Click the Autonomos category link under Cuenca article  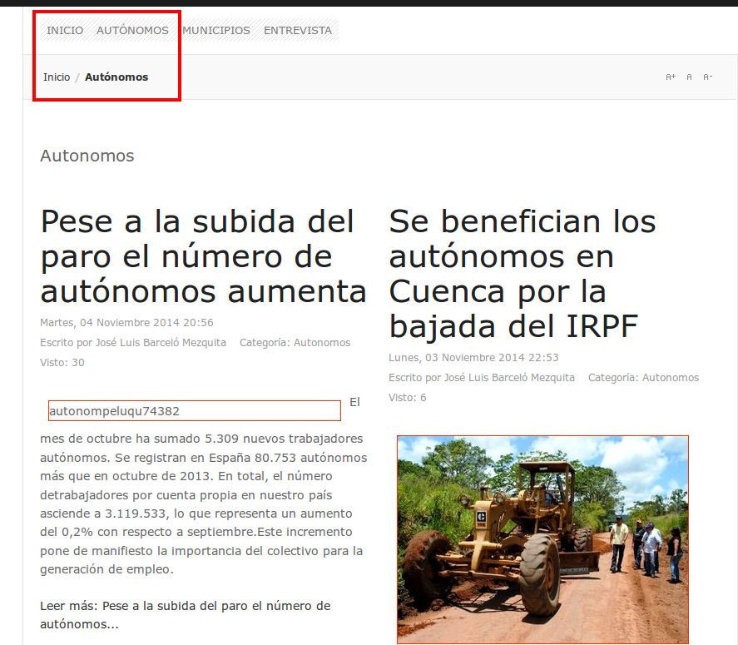(x=671, y=378)
